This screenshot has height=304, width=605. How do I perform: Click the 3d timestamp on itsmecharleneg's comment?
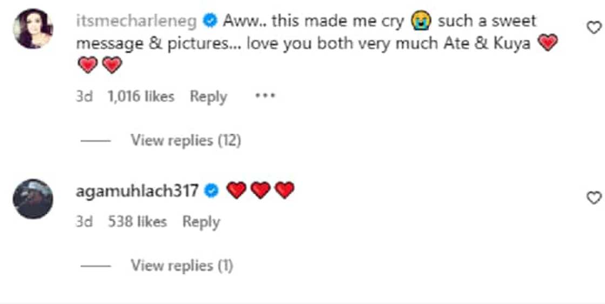84,97
